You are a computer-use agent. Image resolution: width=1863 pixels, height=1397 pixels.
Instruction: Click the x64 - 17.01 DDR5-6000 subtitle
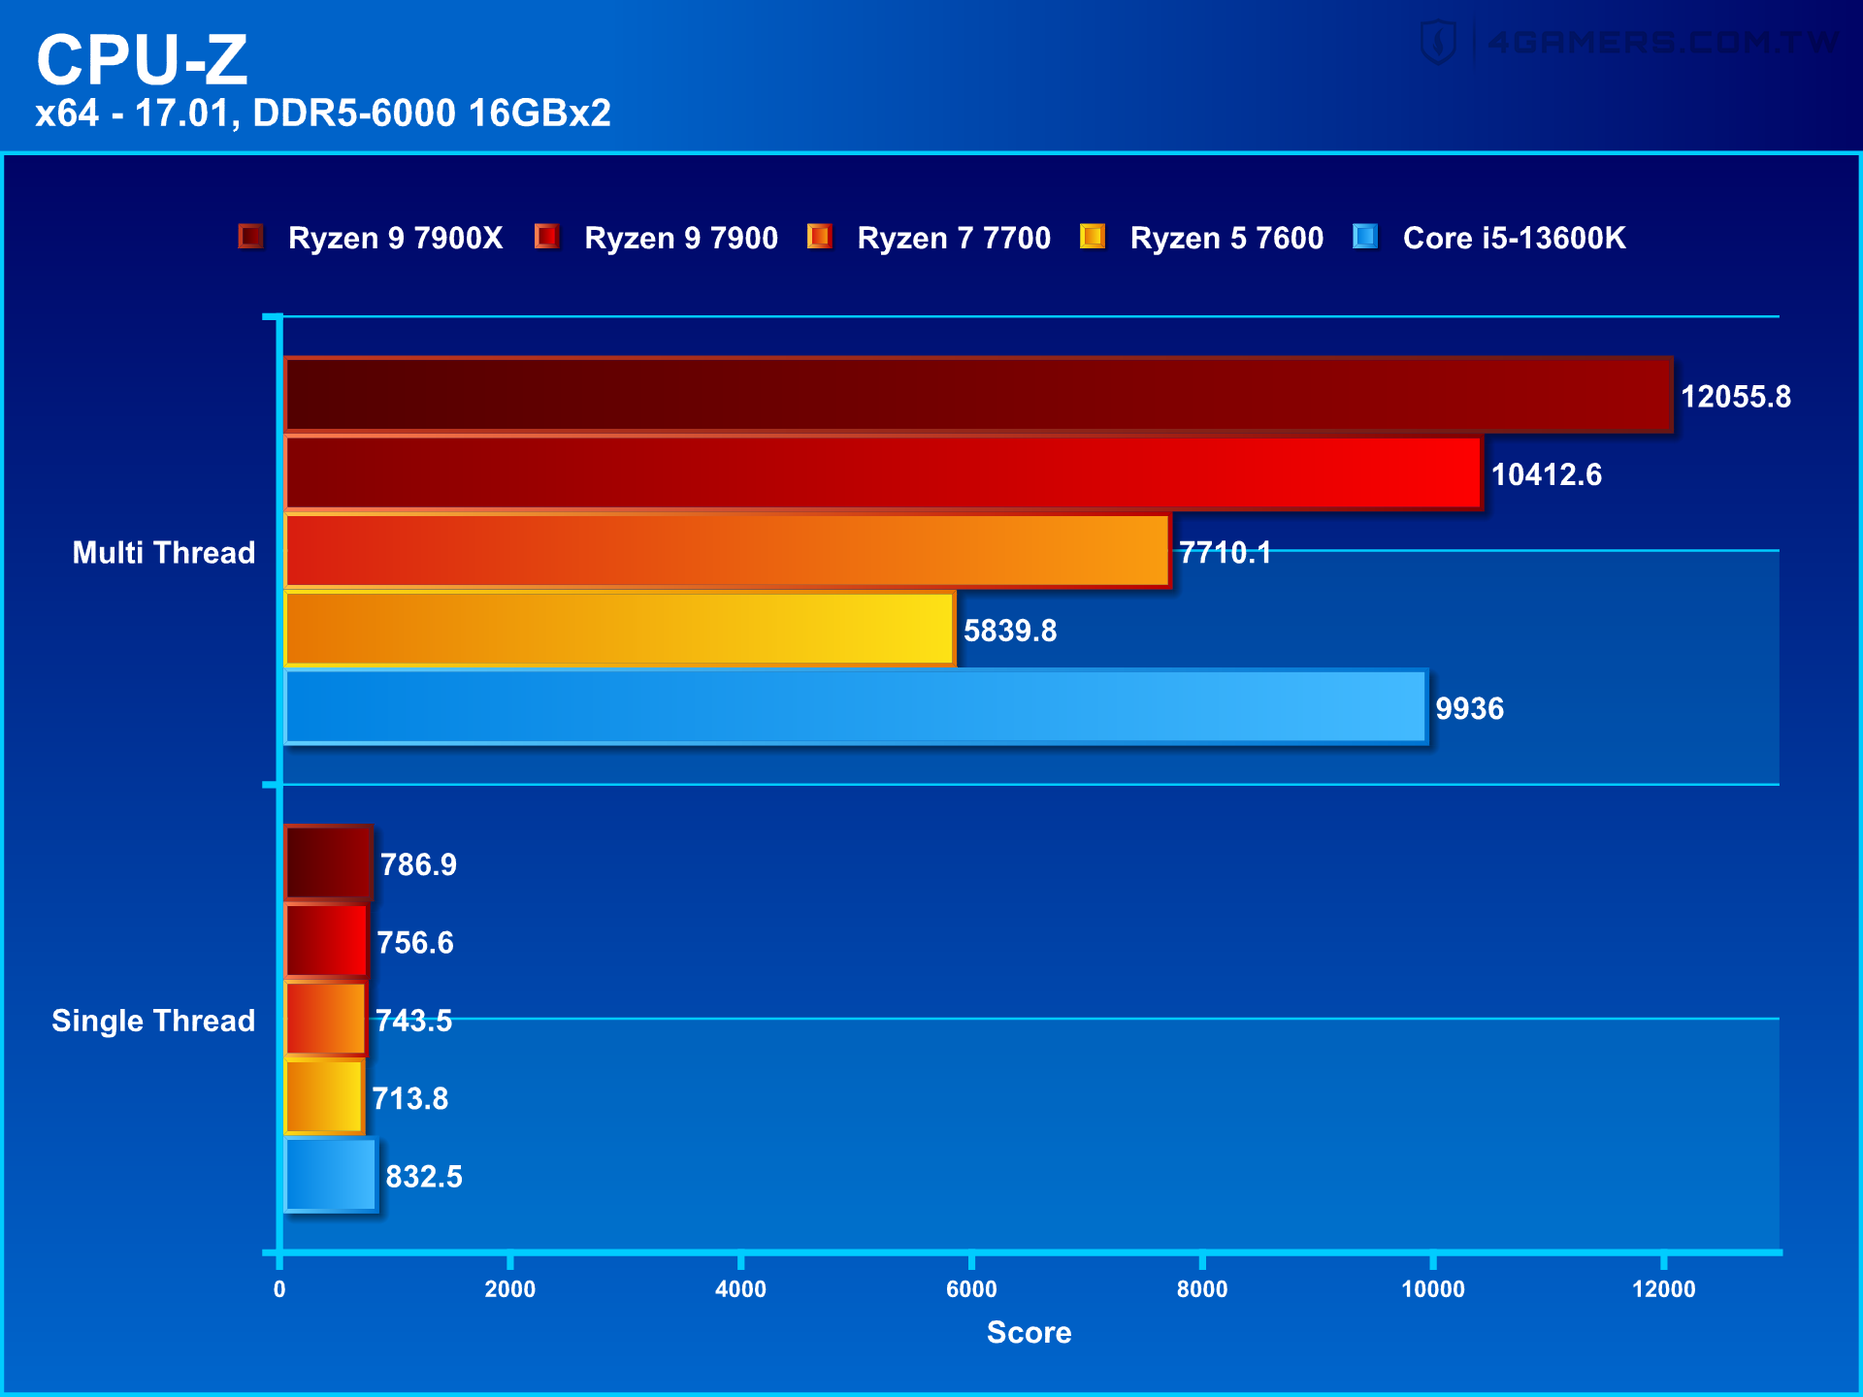coord(323,114)
